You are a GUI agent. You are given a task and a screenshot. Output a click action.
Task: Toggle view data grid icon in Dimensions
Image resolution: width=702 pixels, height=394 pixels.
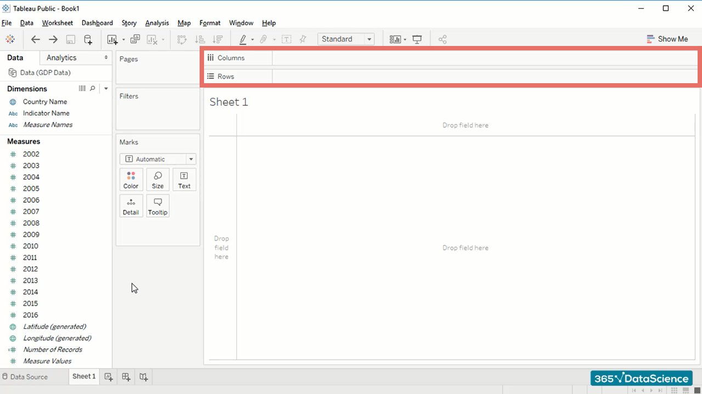[x=82, y=89]
